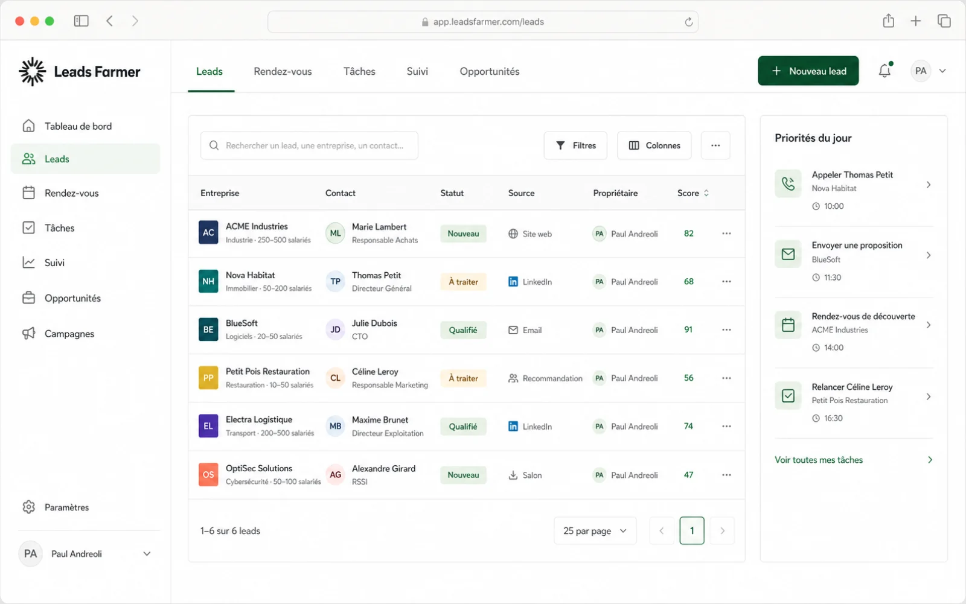This screenshot has width=966, height=604.
Task: Expand Rendez-vous de découverte task chevron
Action: pyautogui.click(x=929, y=325)
